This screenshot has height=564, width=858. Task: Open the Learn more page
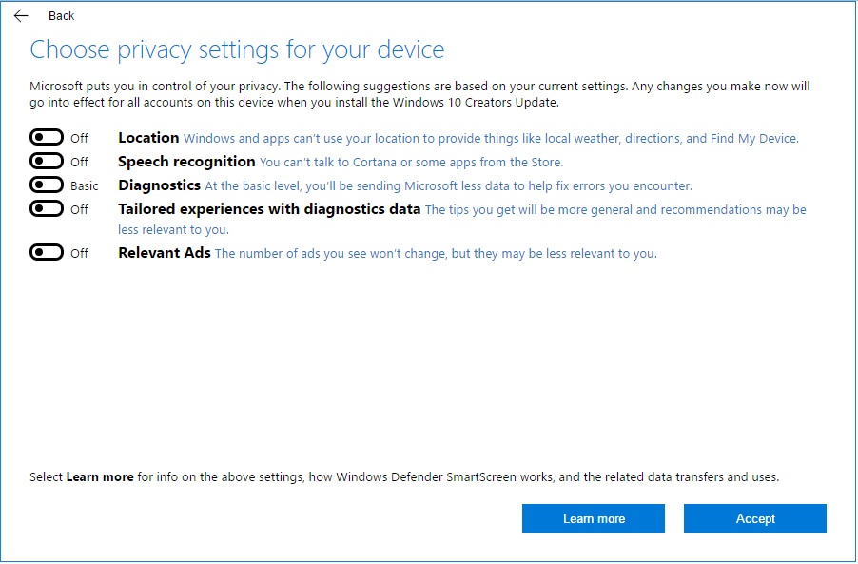coord(593,518)
